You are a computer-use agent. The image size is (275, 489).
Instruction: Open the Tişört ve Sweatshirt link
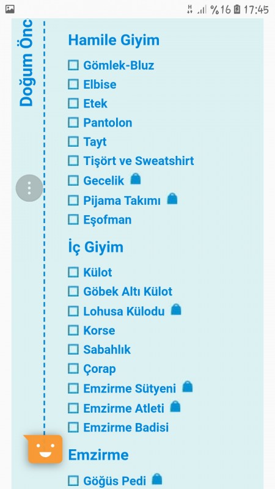[x=139, y=161]
